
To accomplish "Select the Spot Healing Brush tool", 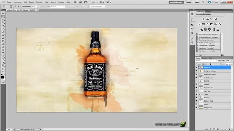I will click(x=3, y=32).
